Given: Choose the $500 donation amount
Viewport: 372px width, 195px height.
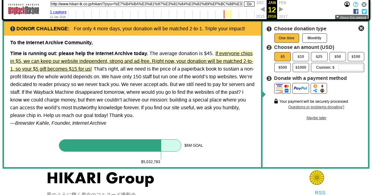Looking at the screenshot, I should point(282,67).
